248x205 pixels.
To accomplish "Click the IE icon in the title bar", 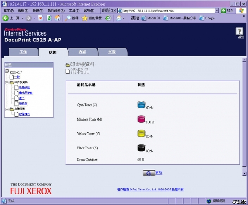I will click(x=4, y=4).
